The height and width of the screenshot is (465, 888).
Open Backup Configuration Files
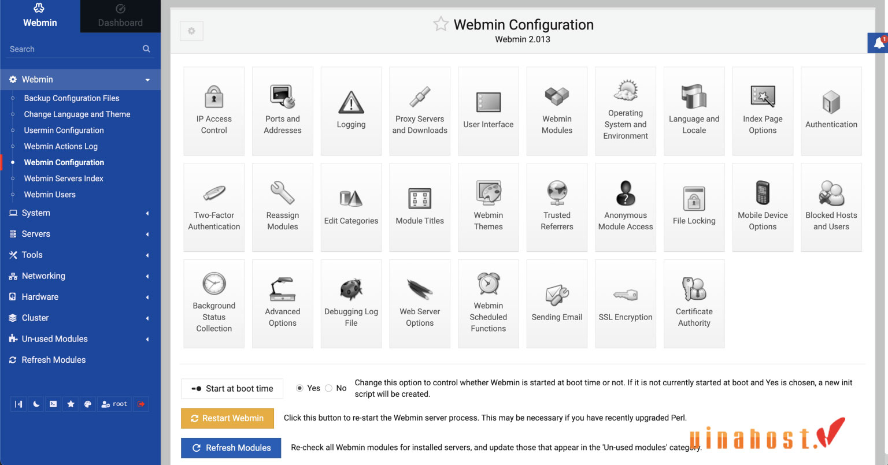coord(72,98)
